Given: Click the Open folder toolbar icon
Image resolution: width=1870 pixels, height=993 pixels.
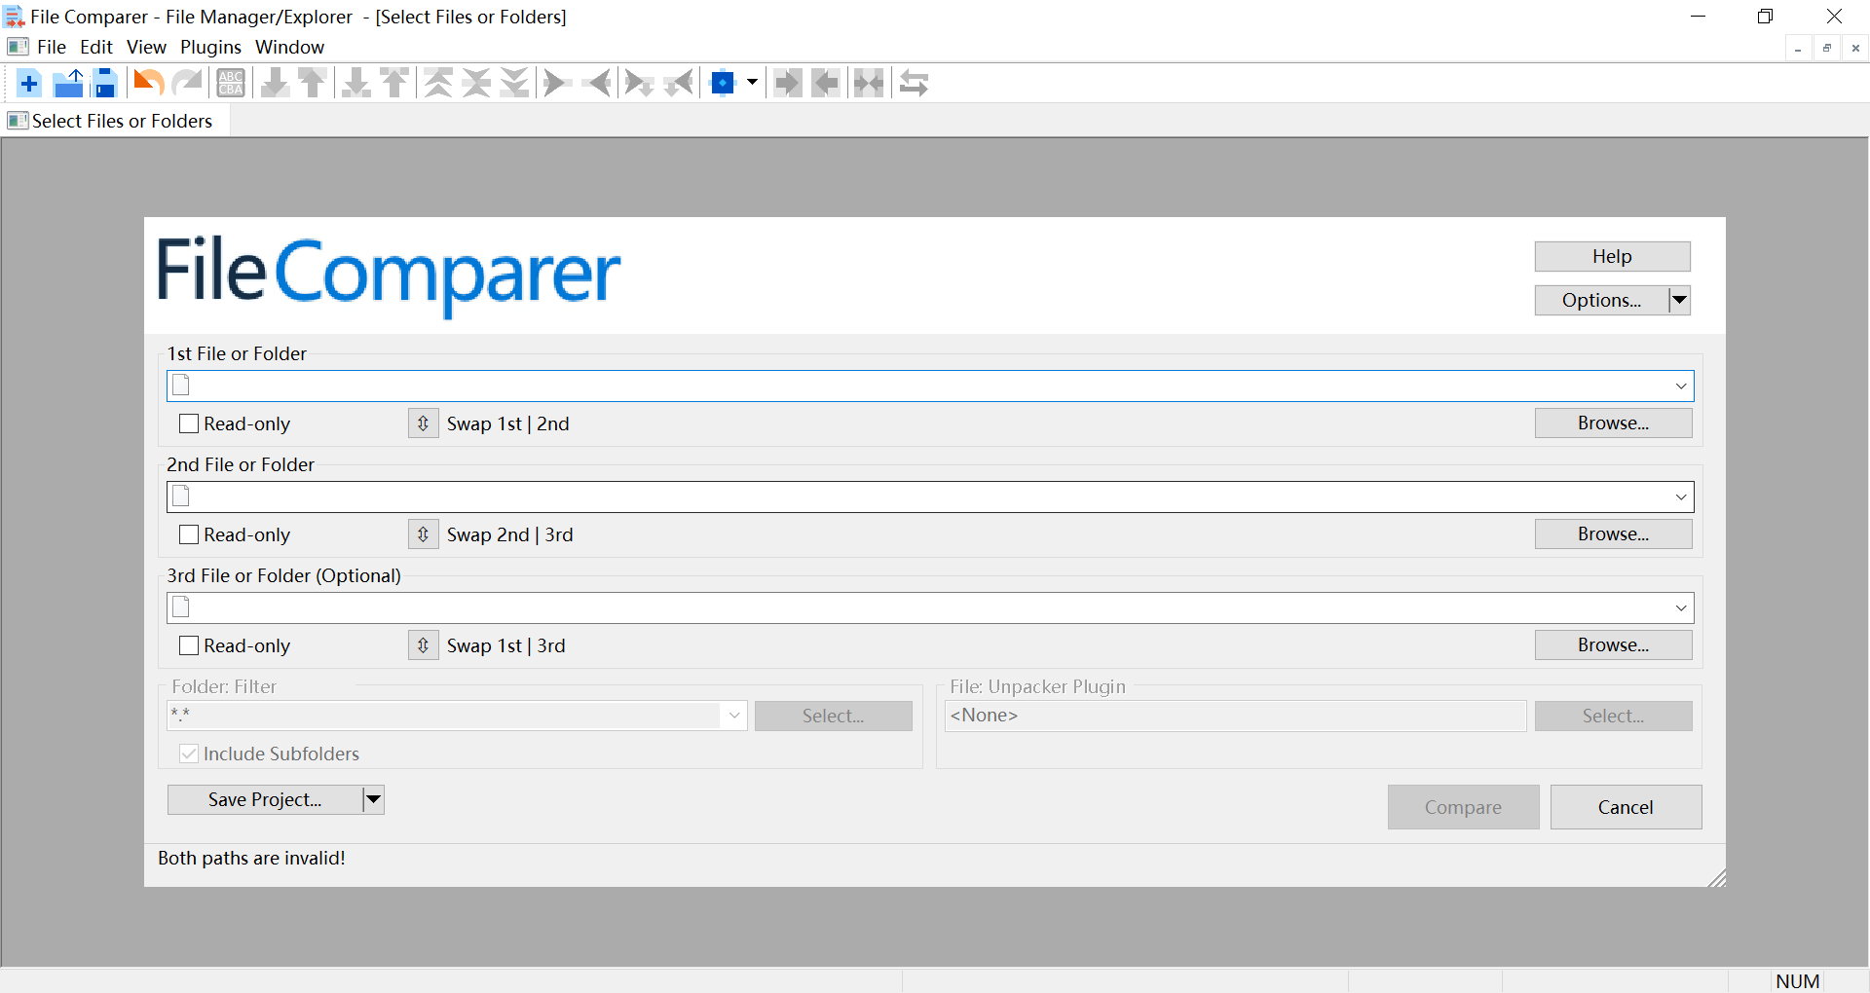Looking at the screenshot, I should point(68,84).
